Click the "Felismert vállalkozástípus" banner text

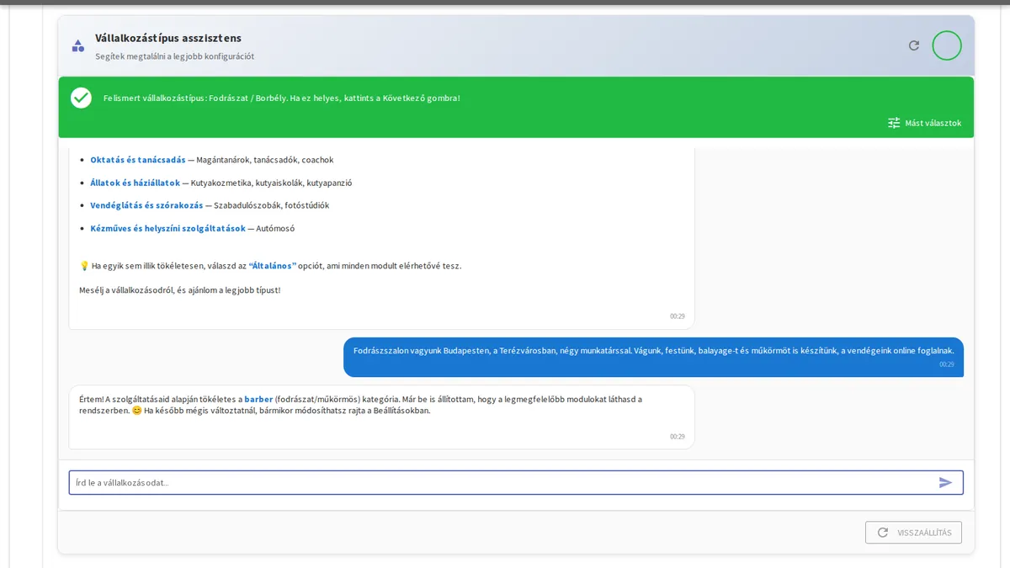coord(282,98)
